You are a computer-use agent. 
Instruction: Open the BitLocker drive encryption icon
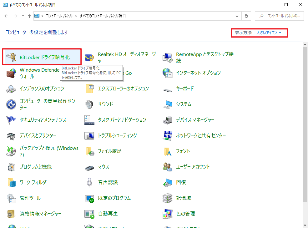point(11,57)
